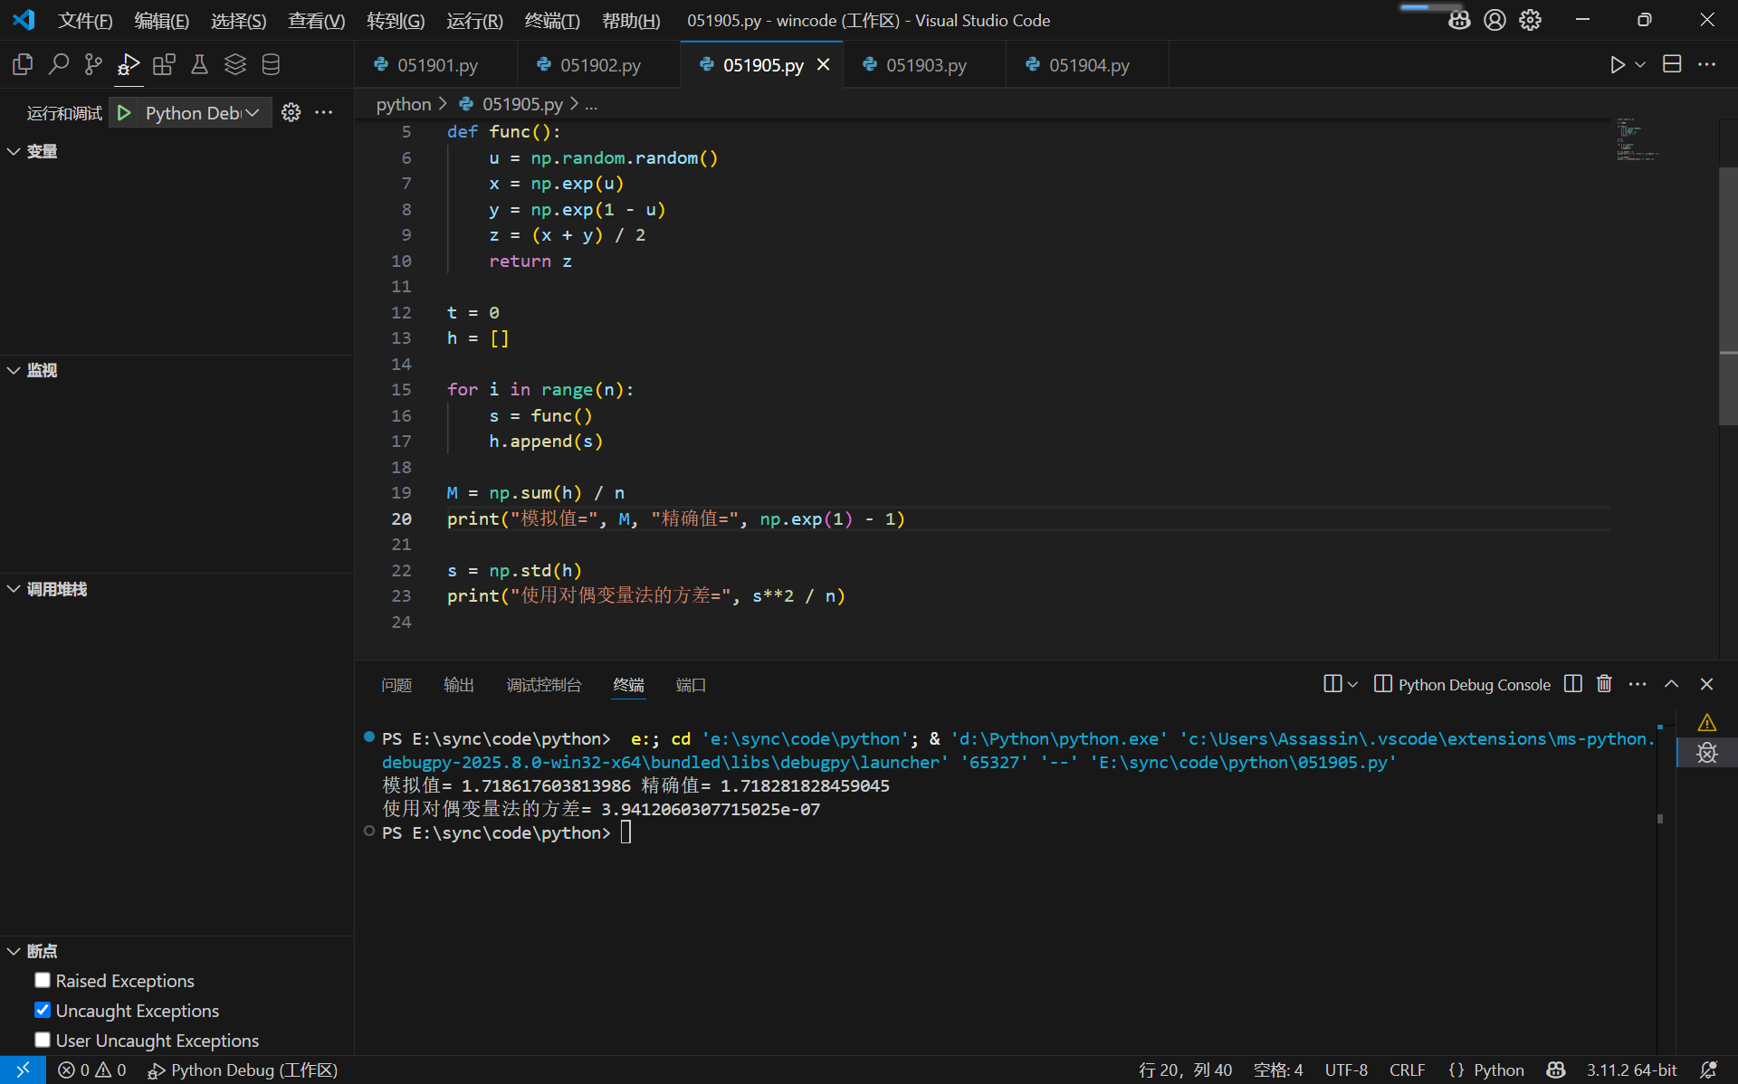
Task: Enable Raised Exceptions checkbox
Action: (43, 981)
